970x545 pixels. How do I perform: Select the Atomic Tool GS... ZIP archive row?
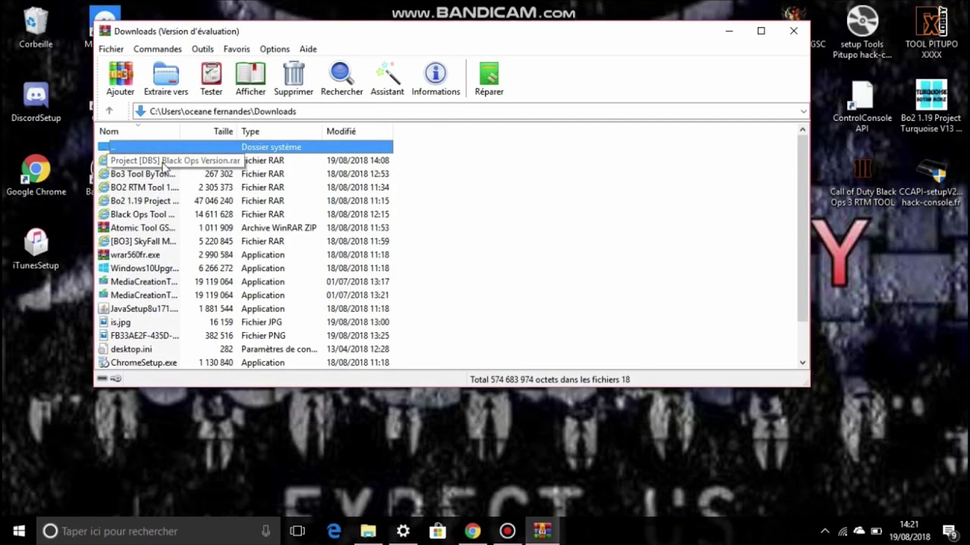click(x=245, y=228)
